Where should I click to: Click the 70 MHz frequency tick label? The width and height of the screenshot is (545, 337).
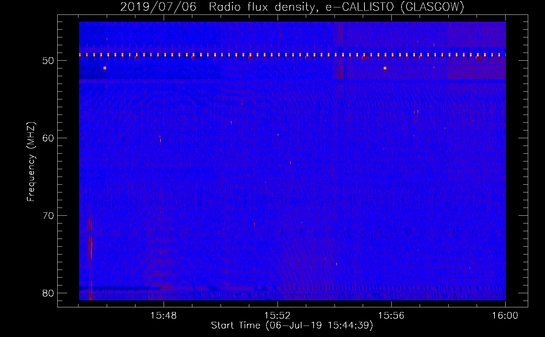(x=48, y=216)
